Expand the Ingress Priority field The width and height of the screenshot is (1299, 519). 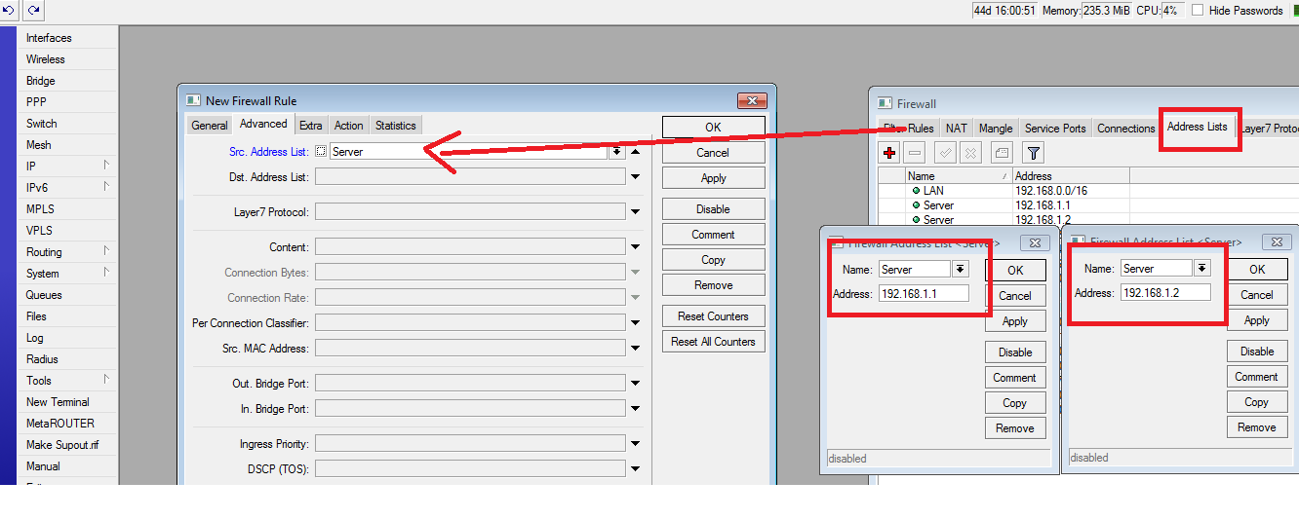636,444
